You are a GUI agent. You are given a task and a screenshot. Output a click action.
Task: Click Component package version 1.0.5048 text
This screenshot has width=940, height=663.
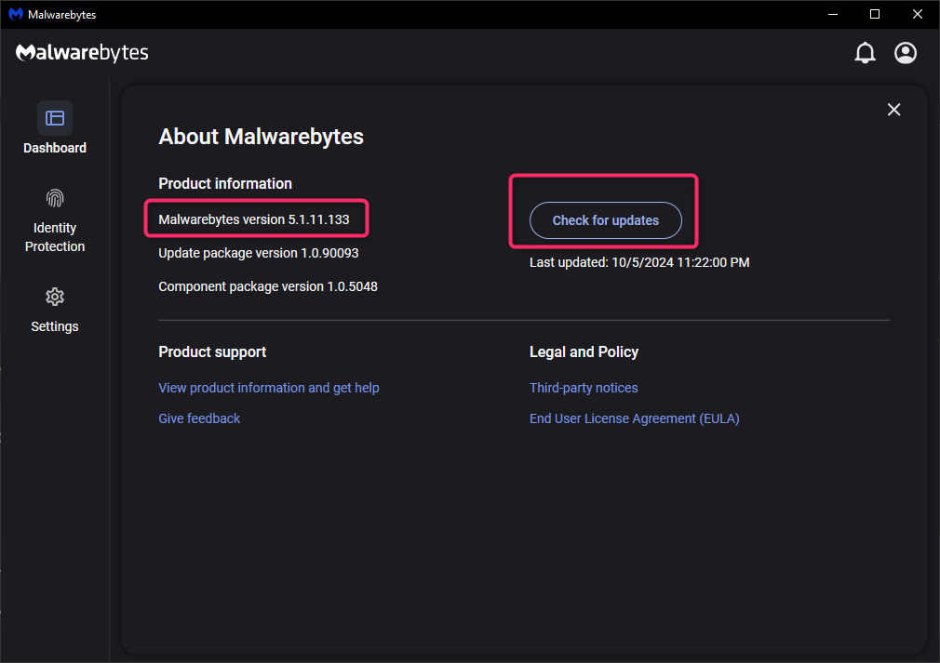point(268,286)
